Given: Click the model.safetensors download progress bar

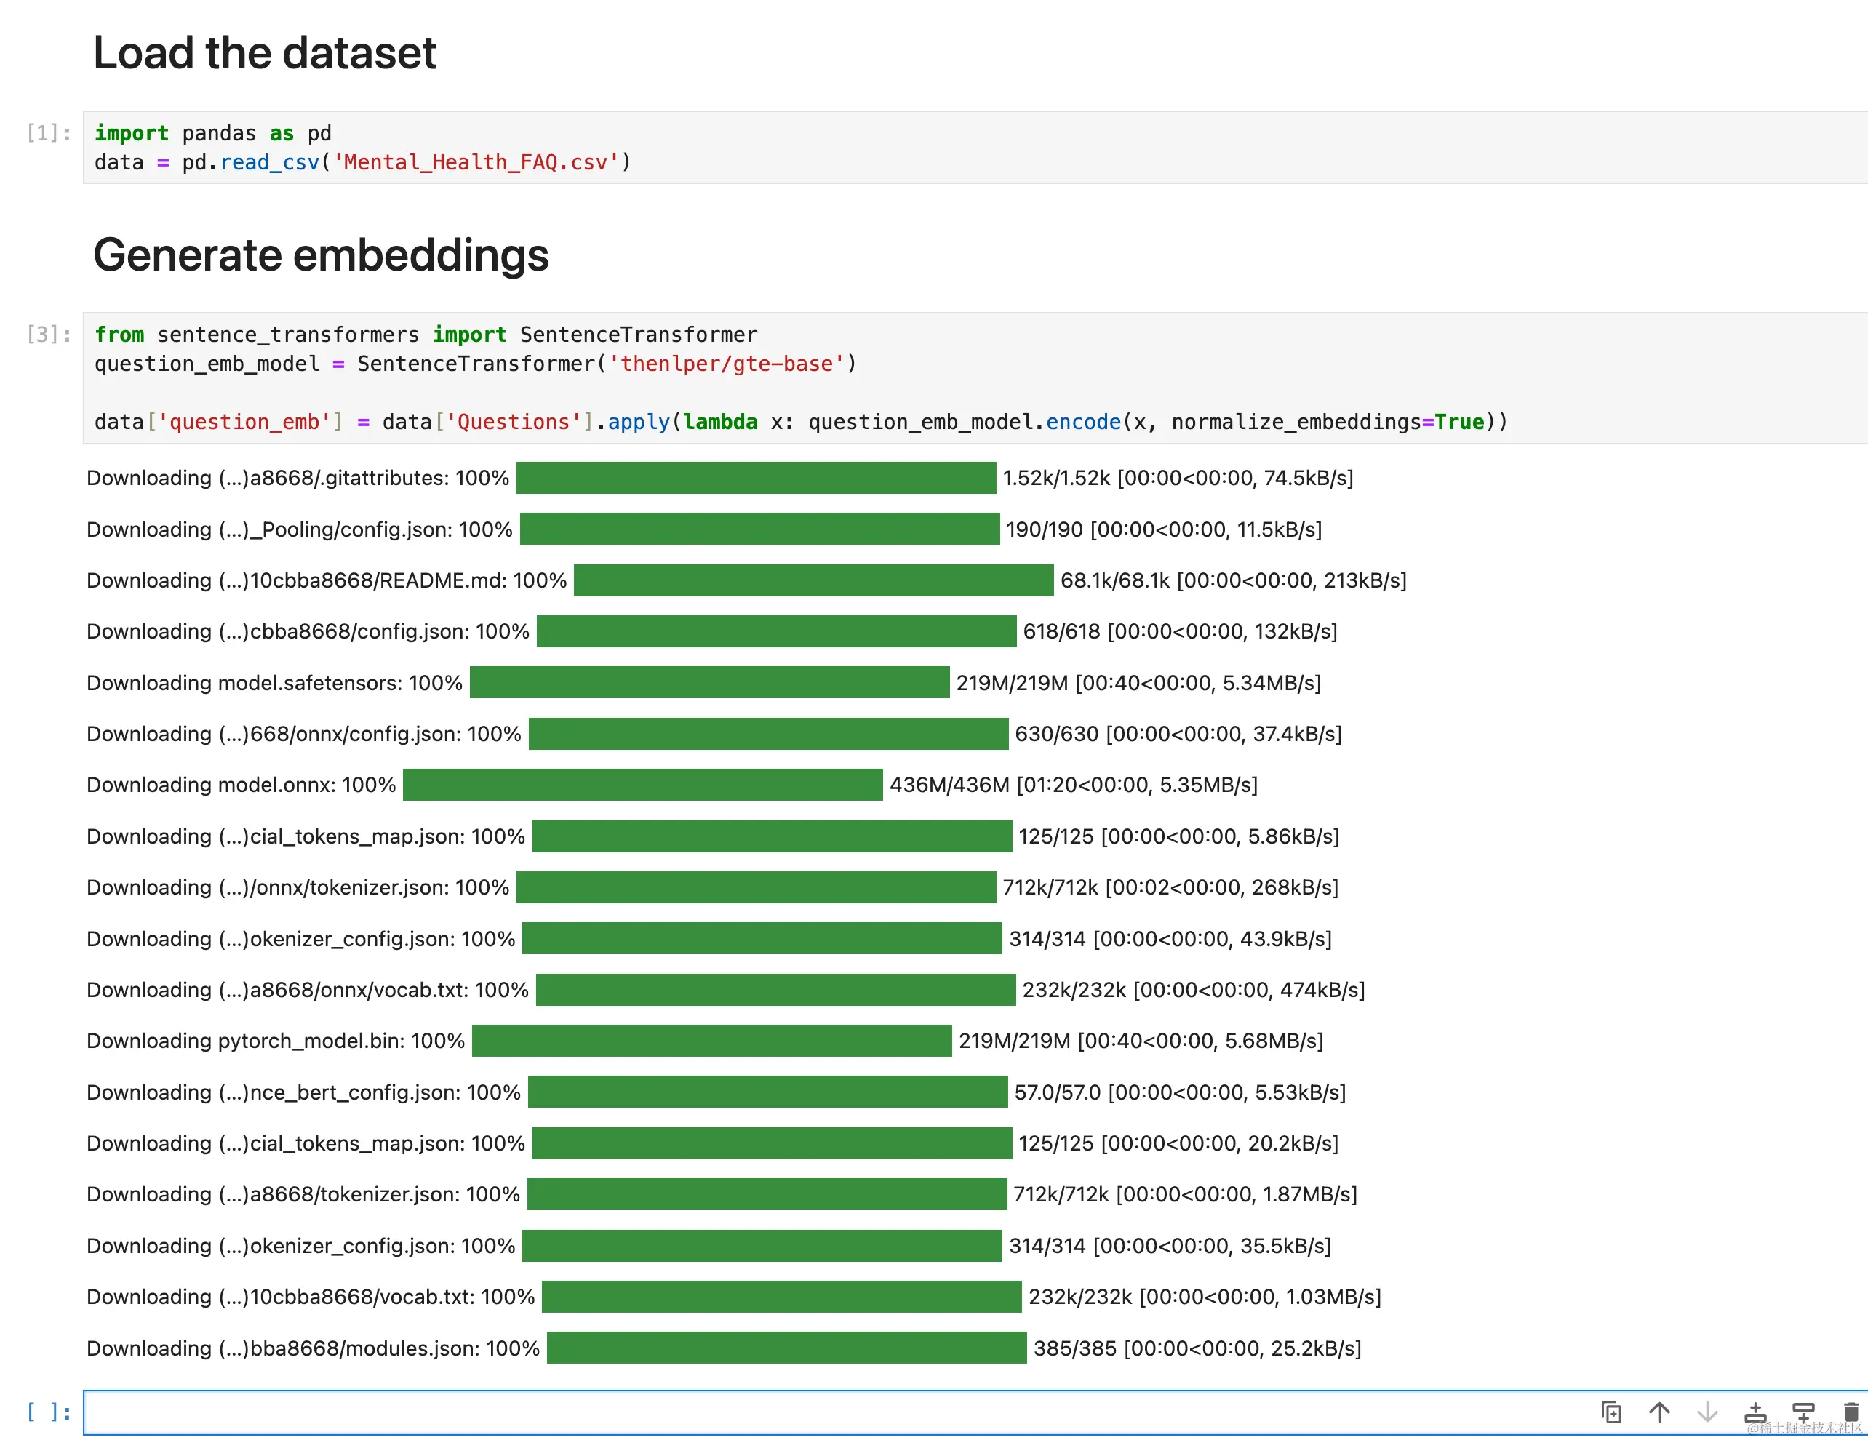Looking at the screenshot, I should tap(709, 682).
